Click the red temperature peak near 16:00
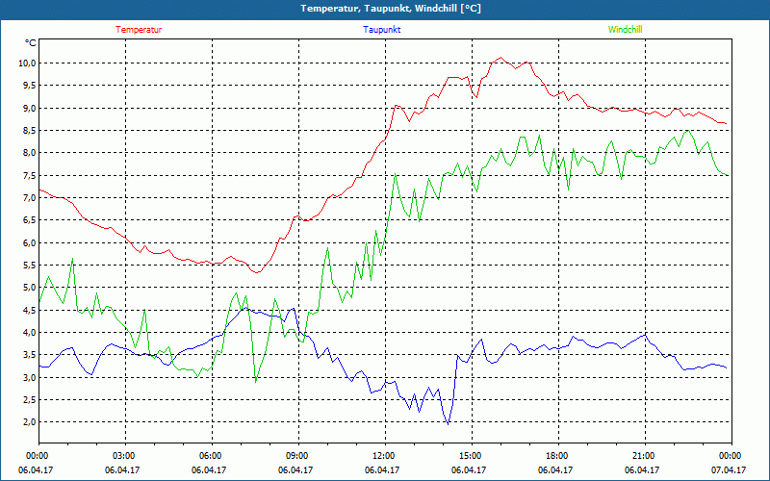This screenshot has width=770, height=481. pos(500,58)
